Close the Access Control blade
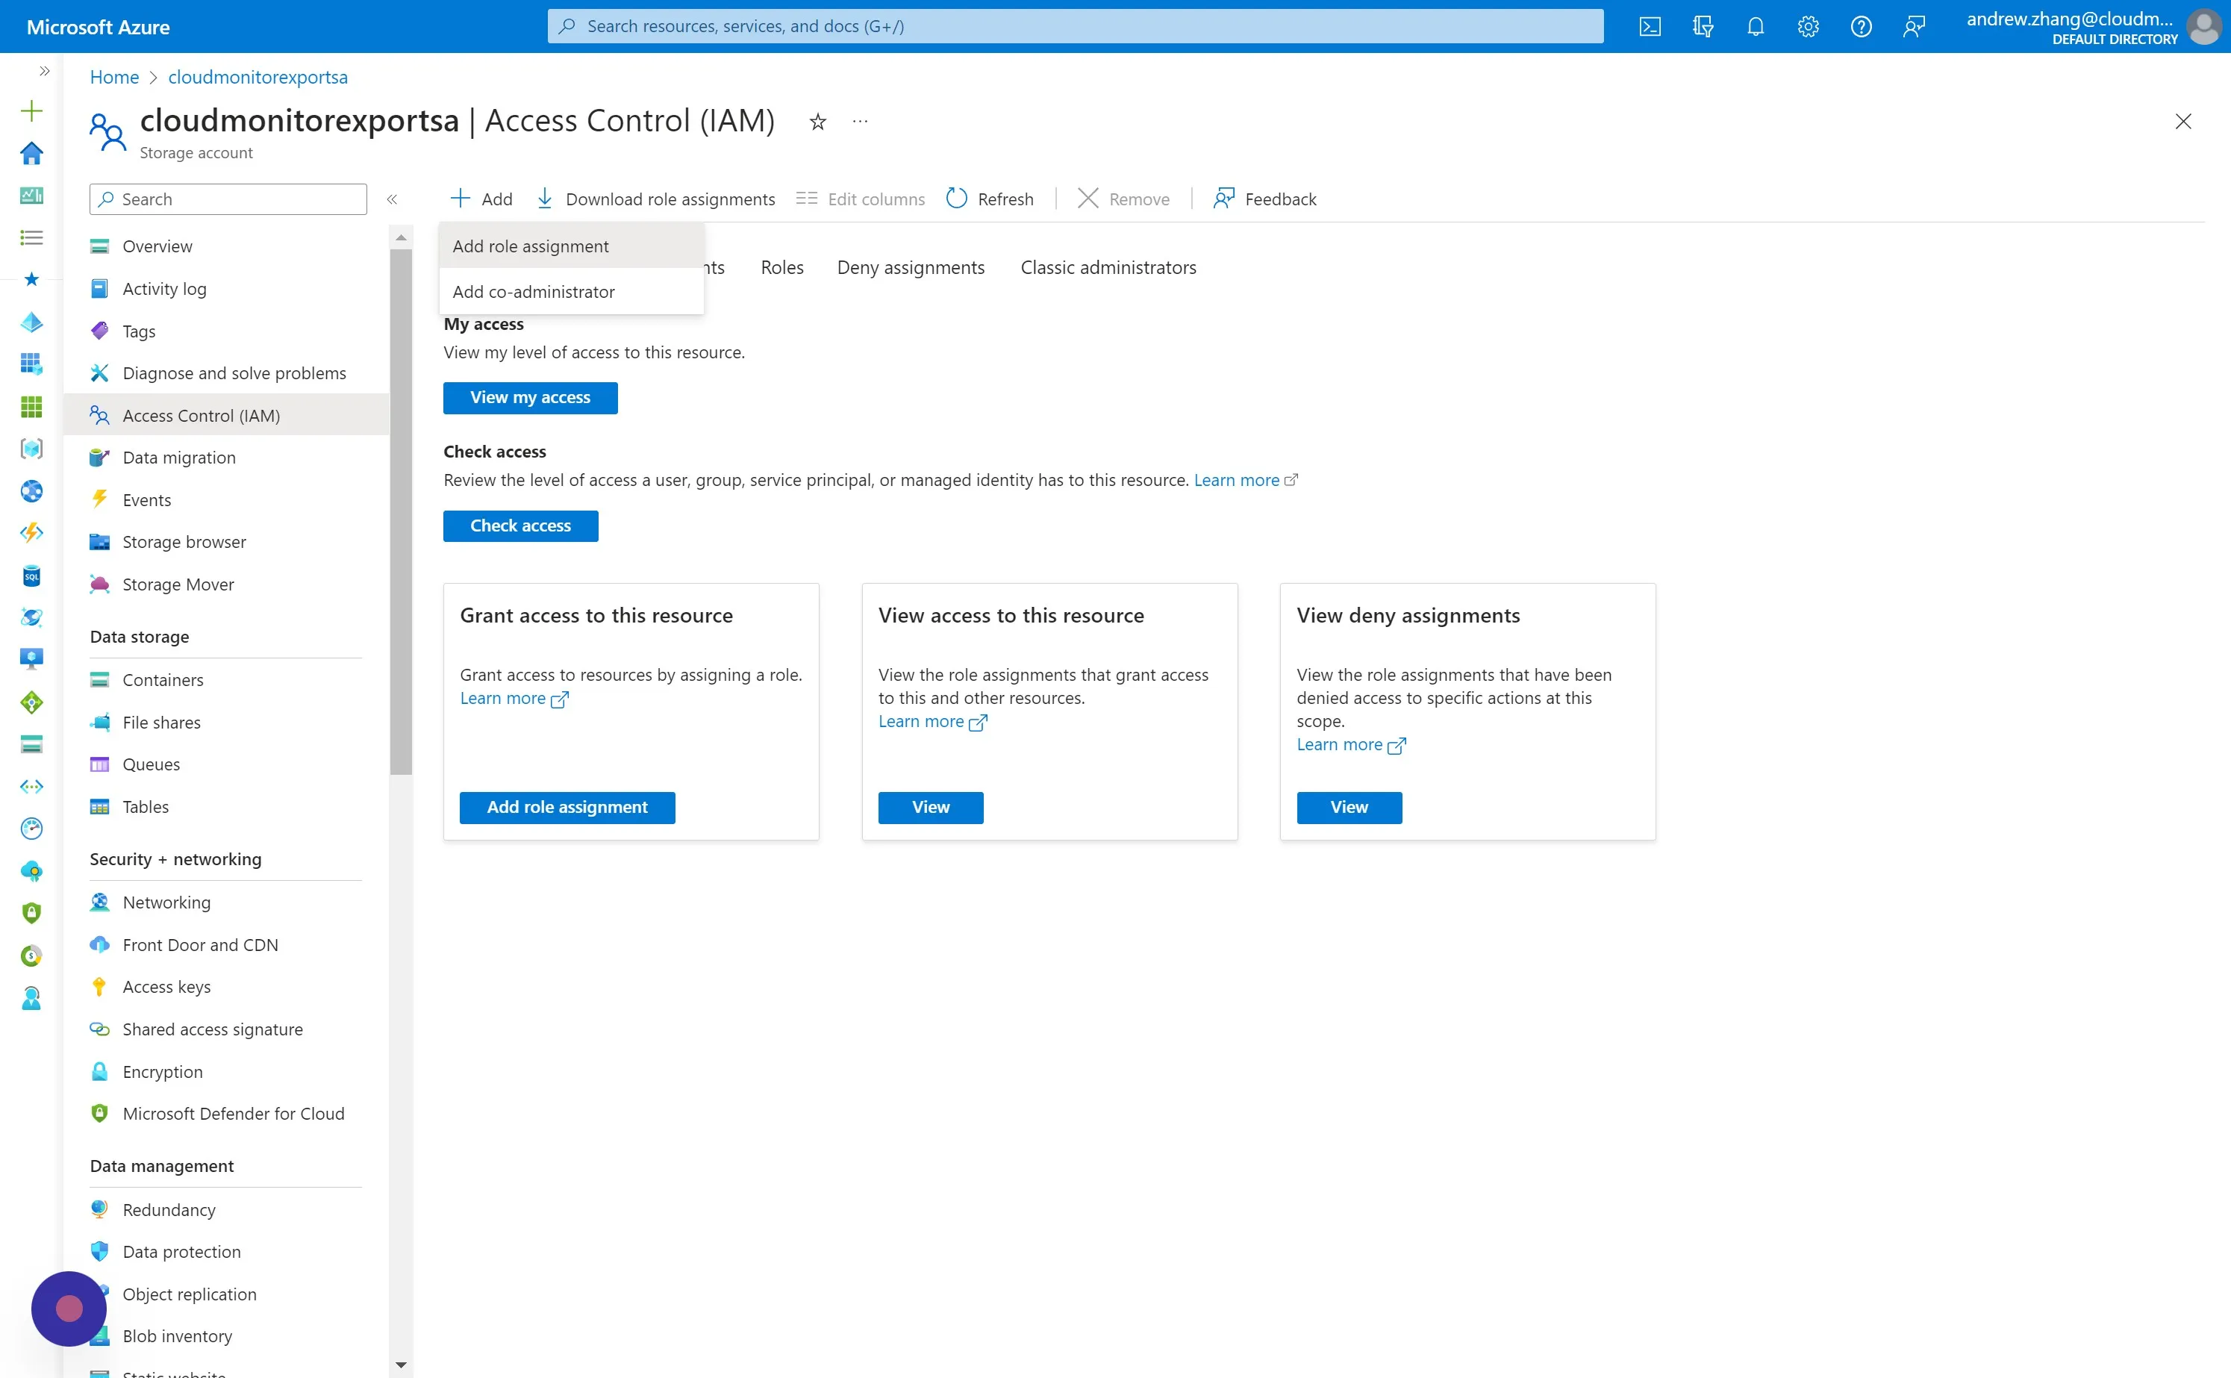The image size is (2231, 1378). 2184,121
